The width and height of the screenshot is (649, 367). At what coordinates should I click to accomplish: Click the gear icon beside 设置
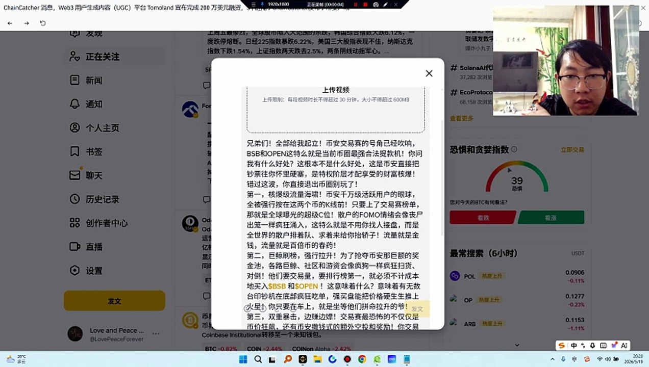74,271
